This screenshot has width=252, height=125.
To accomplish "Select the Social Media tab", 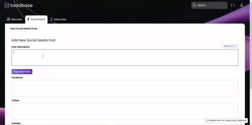I will [x=36, y=20].
